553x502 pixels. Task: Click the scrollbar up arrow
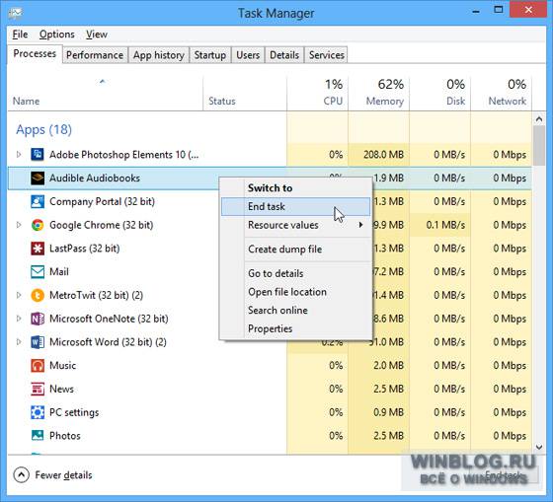(539, 119)
